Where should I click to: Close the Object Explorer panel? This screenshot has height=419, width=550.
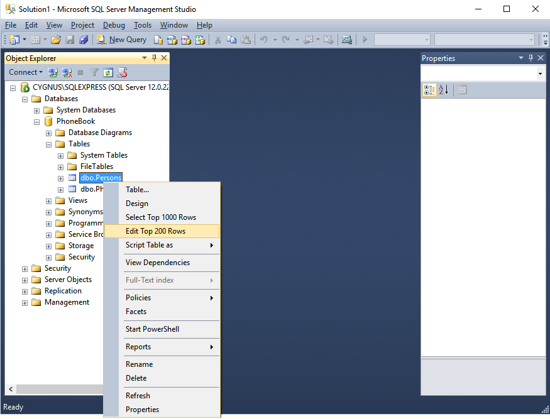164,58
